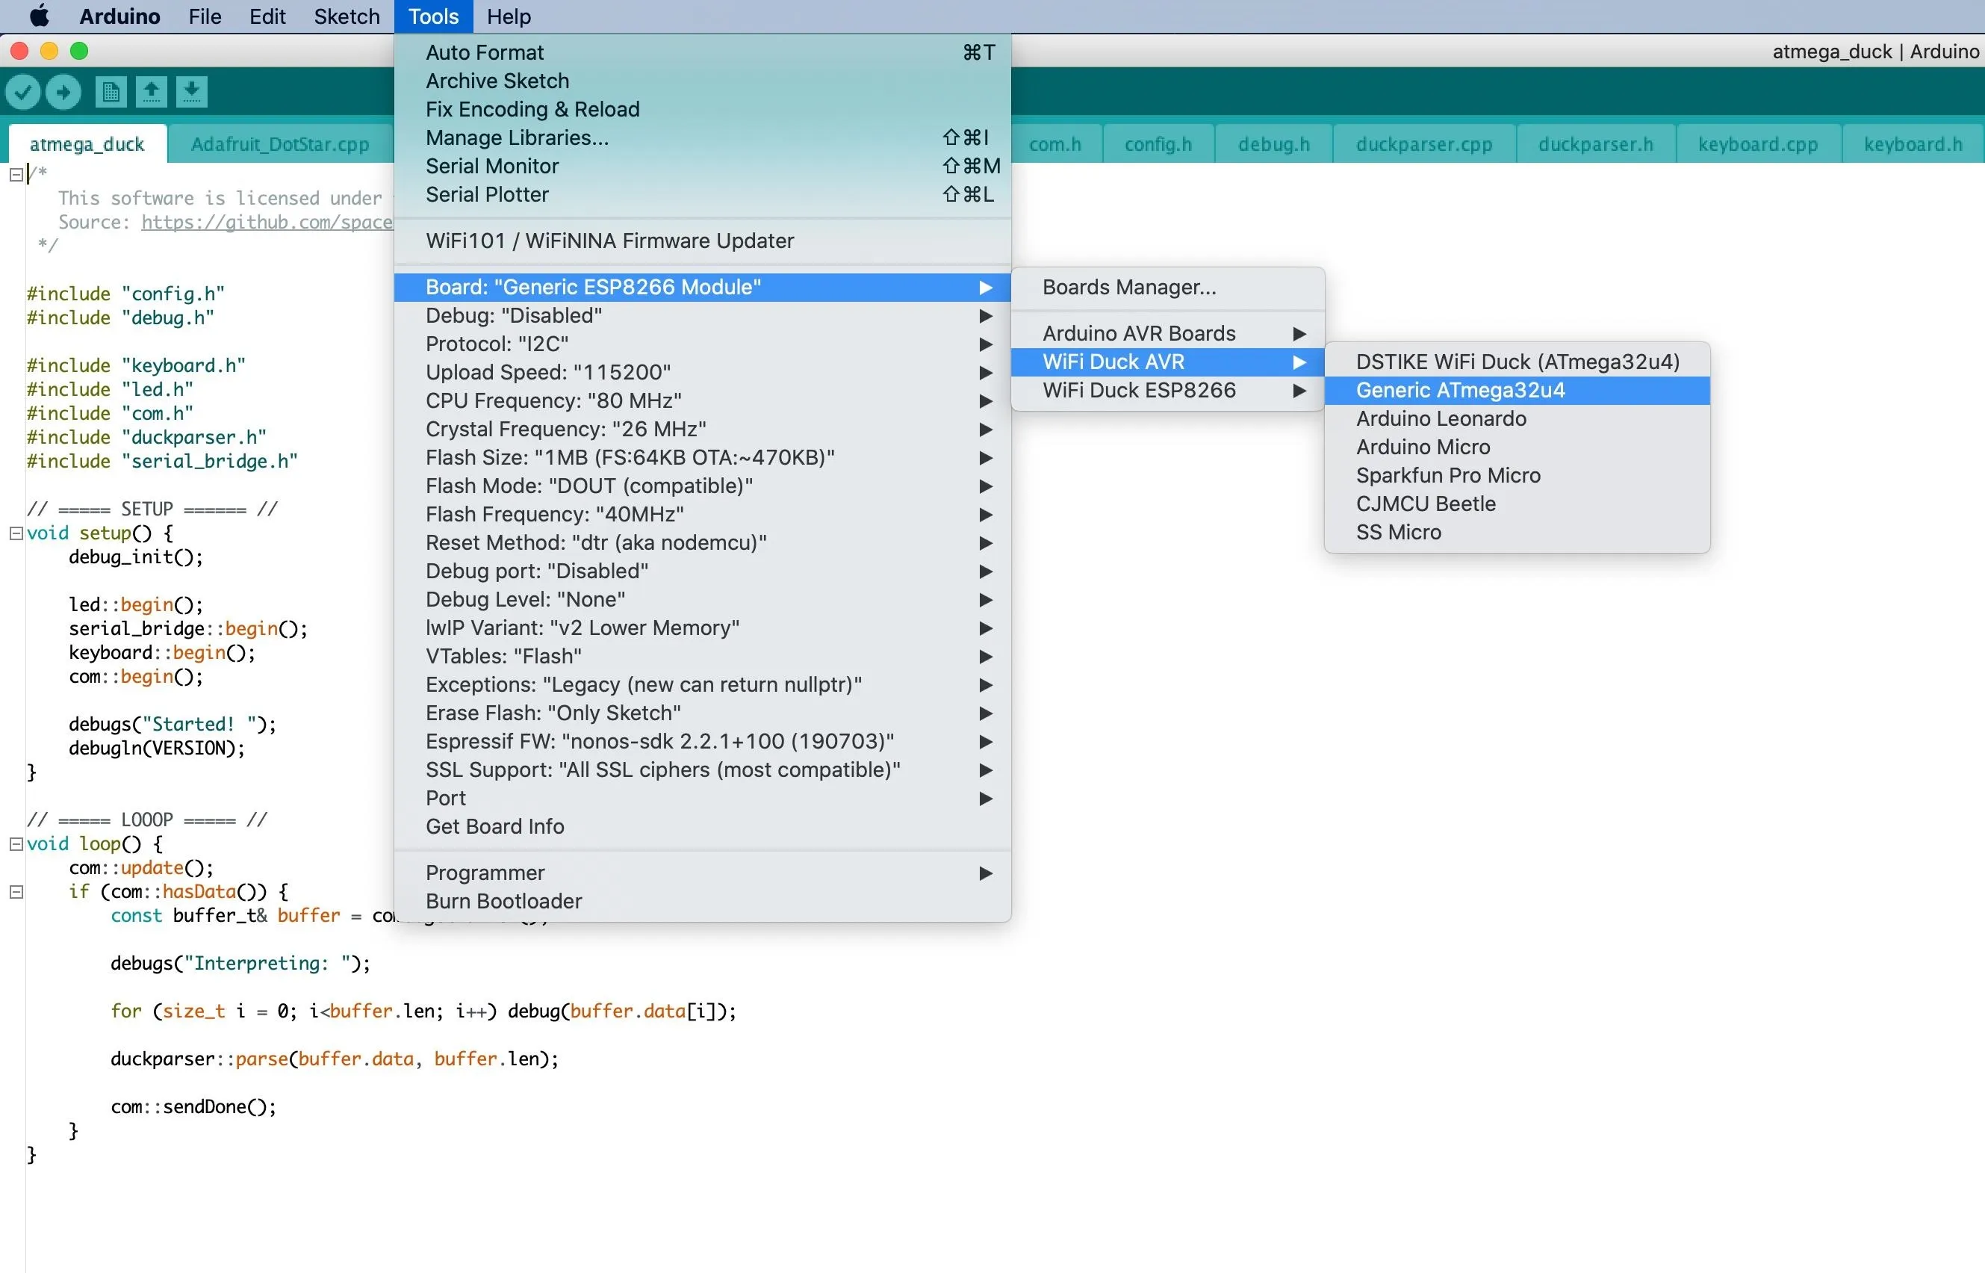Image resolution: width=1985 pixels, height=1273 pixels.
Task: Click the Verify checkmark toolbar button
Action: [x=23, y=92]
